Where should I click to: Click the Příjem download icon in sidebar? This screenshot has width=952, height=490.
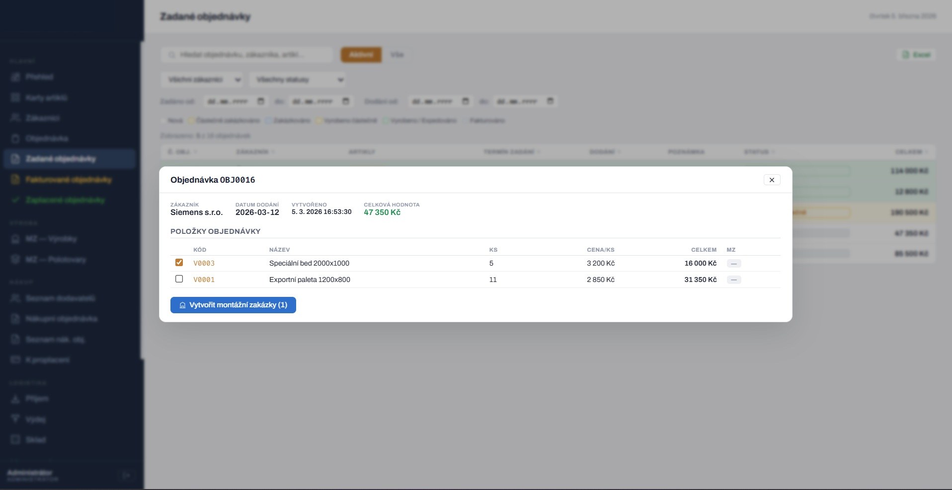pos(15,399)
